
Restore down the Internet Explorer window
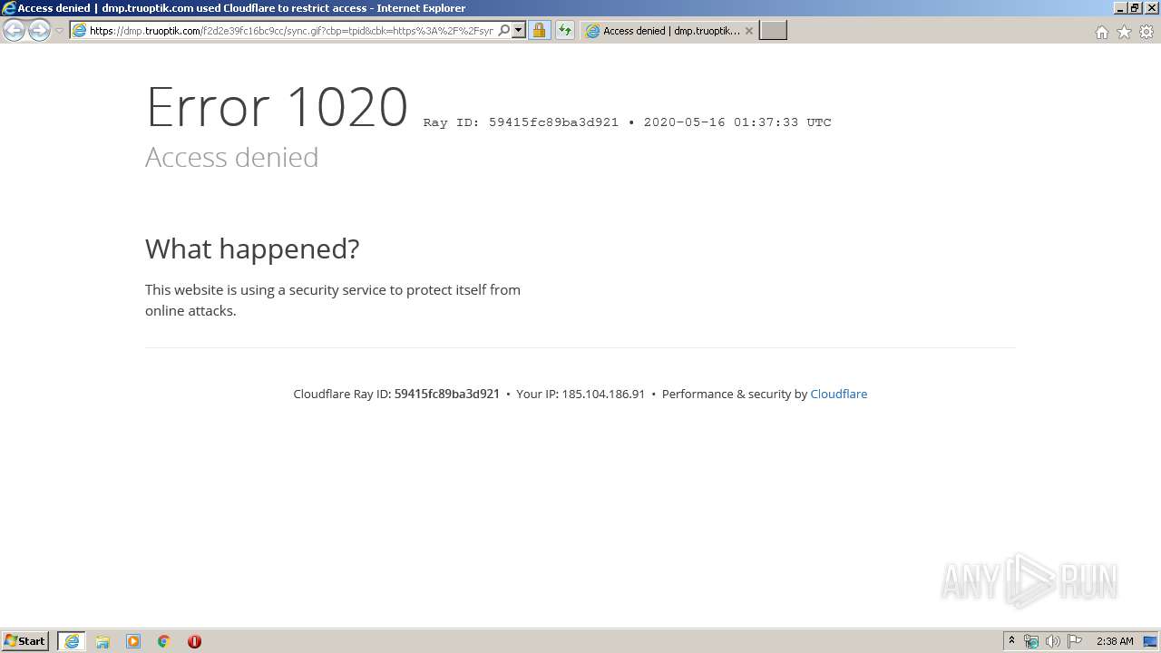pos(1135,8)
